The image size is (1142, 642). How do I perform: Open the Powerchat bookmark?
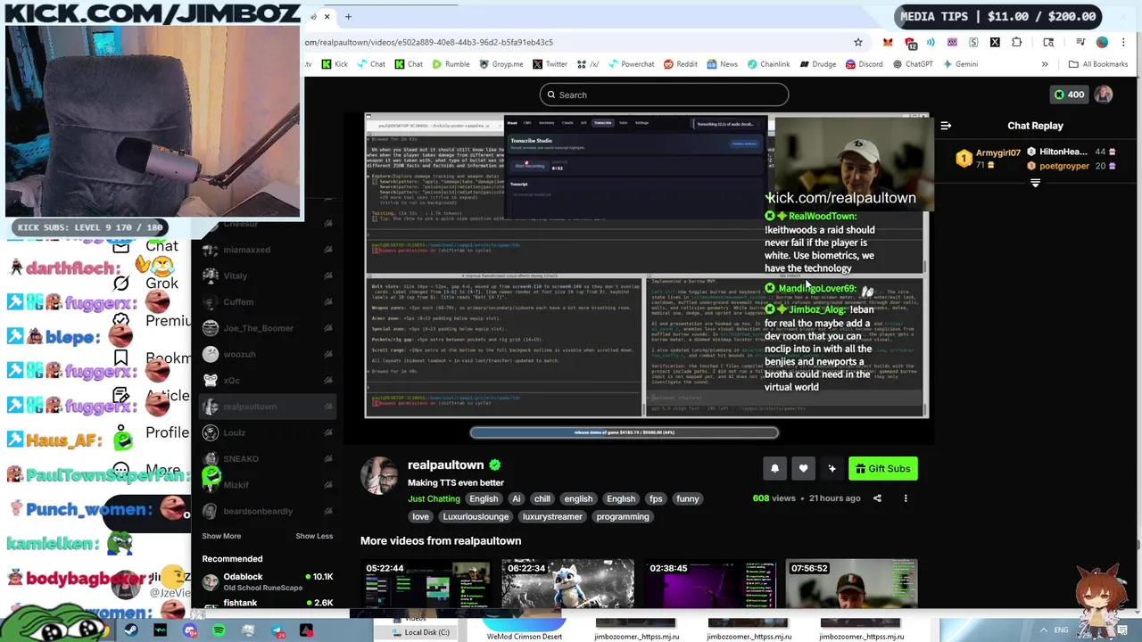coord(631,64)
